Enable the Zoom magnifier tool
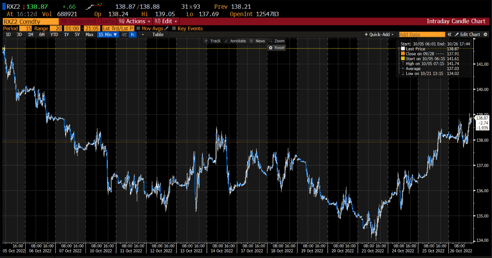This screenshot has height=258, width=492. [276, 41]
